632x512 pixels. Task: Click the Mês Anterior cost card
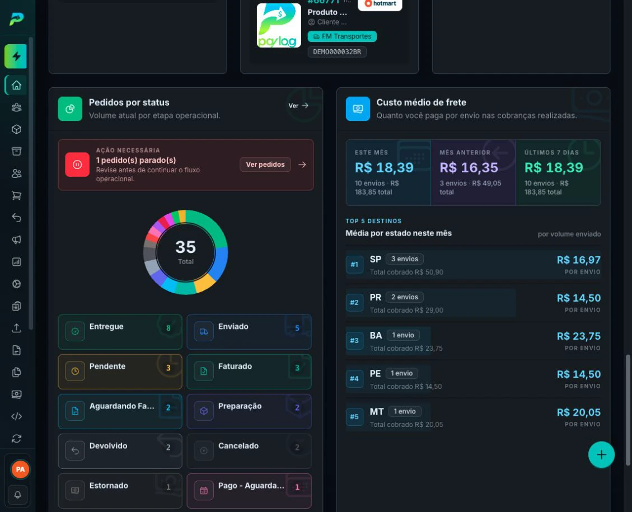coord(473,172)
